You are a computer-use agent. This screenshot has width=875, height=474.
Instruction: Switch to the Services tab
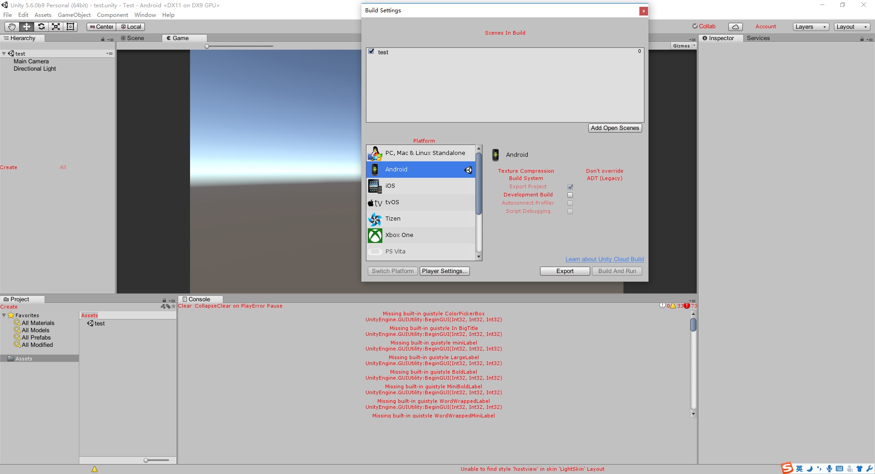758,38
